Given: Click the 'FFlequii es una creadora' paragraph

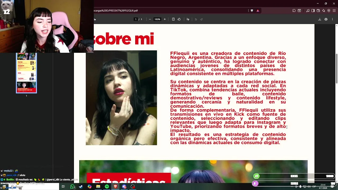Looking at the screenshot, I should click(x=228, y=64).
